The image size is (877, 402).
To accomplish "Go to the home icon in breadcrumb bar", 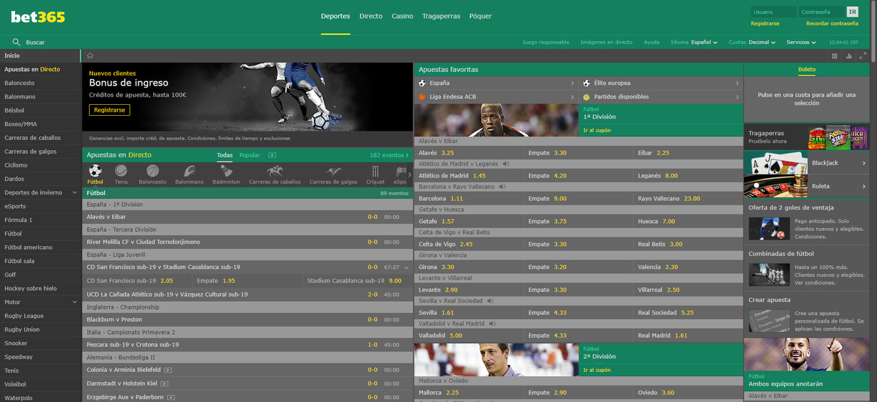I will click(x=90, y=55).
